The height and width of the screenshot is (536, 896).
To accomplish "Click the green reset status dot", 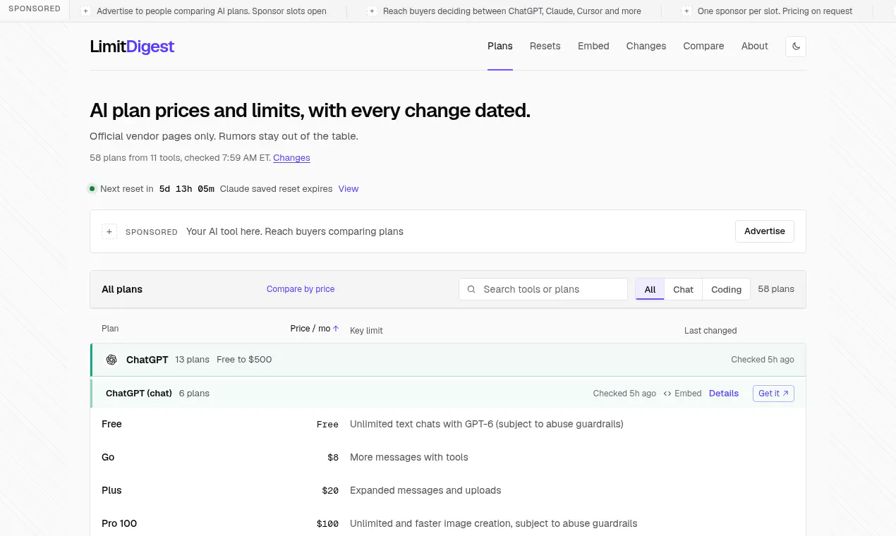I will [92, 189].
